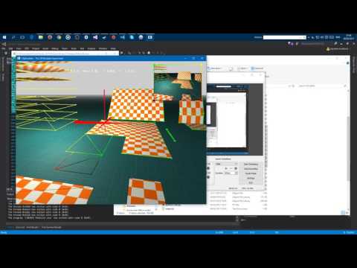Click the inset mini viewport in the OpenGL window
The image size is (357, 268).
click(178, 83)
